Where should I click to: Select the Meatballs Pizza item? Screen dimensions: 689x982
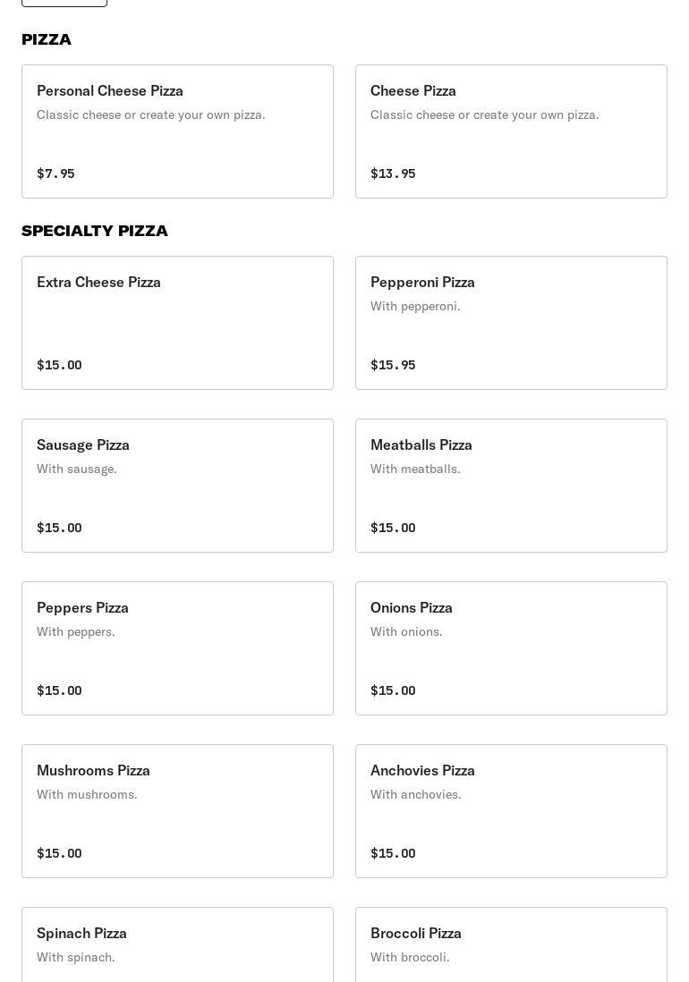click(x=511, y=486)
